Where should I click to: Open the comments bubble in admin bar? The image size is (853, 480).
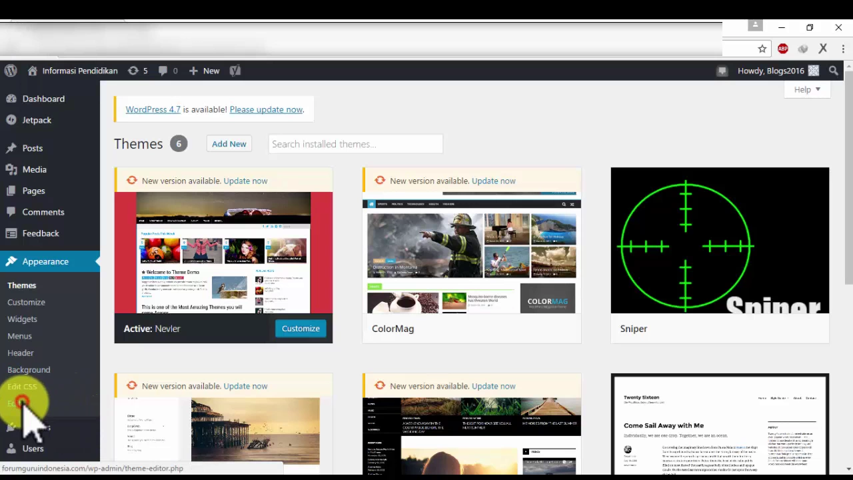click(168, 71)
